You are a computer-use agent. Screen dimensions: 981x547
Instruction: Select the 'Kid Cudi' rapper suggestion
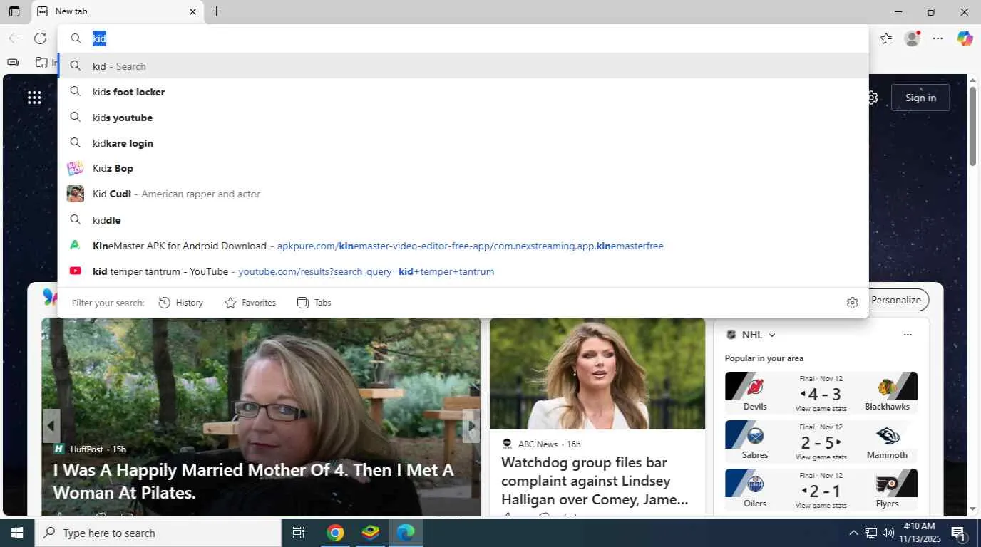[x=463, y=194]
